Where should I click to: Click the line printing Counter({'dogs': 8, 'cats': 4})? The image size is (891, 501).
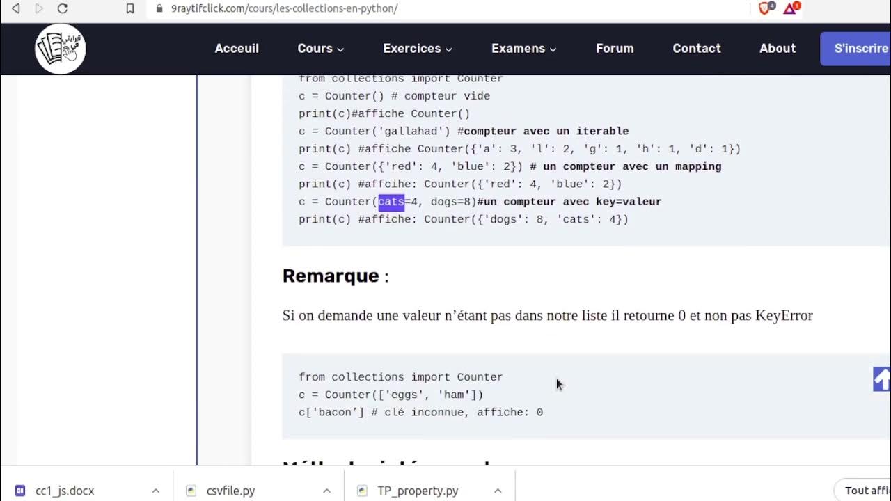click(x=464, y=219)
